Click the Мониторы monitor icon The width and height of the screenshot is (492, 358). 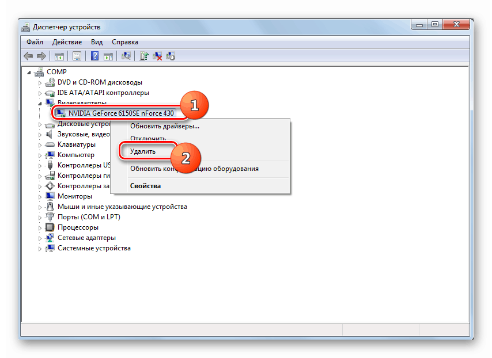tap(50, 196)
